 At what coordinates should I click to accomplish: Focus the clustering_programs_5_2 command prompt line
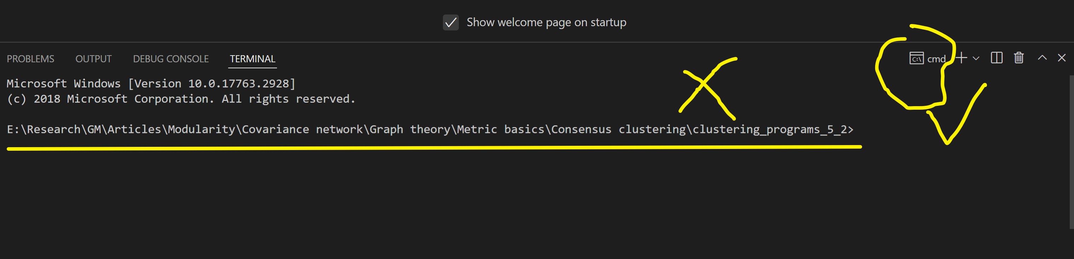click(x=430, y=130)
